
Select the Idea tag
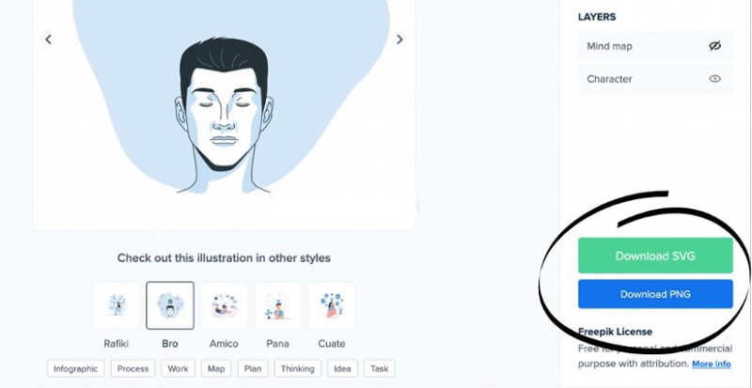tap(342, 369)
